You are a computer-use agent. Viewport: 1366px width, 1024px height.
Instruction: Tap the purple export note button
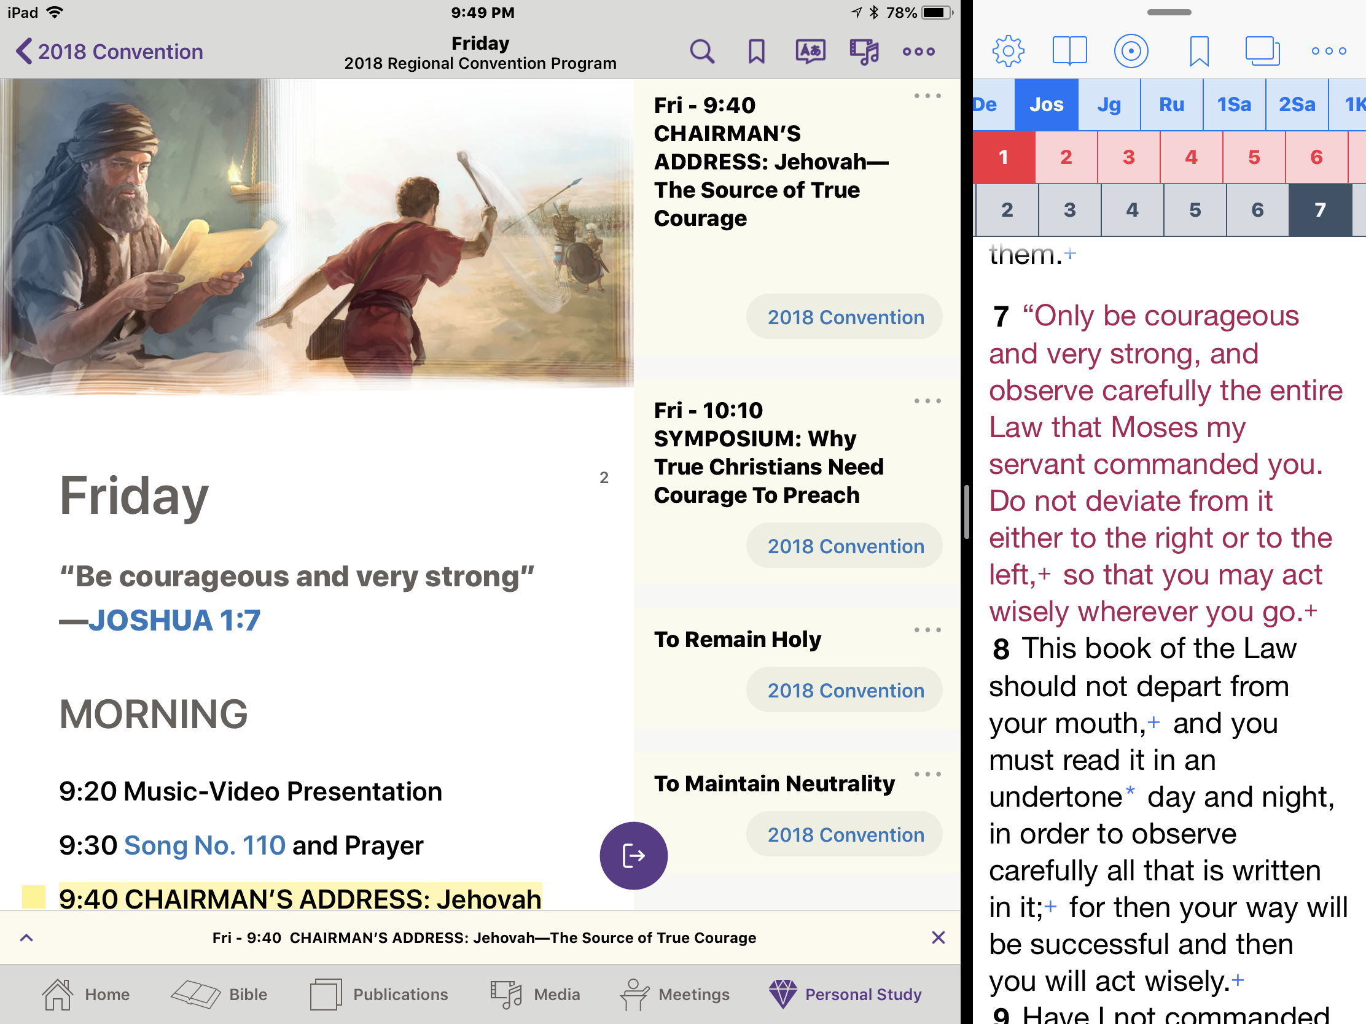pos(633,856)
